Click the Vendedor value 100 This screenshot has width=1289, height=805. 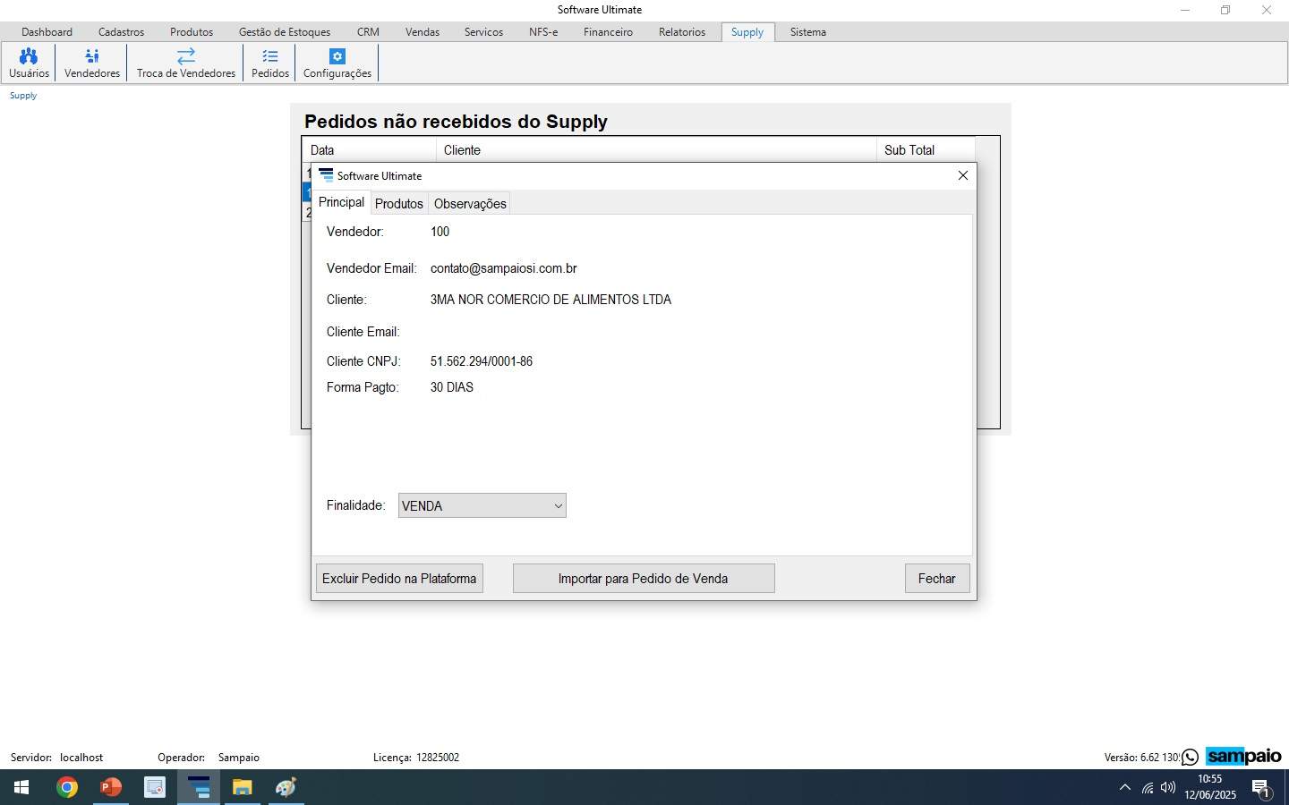(x=440, y=232)
